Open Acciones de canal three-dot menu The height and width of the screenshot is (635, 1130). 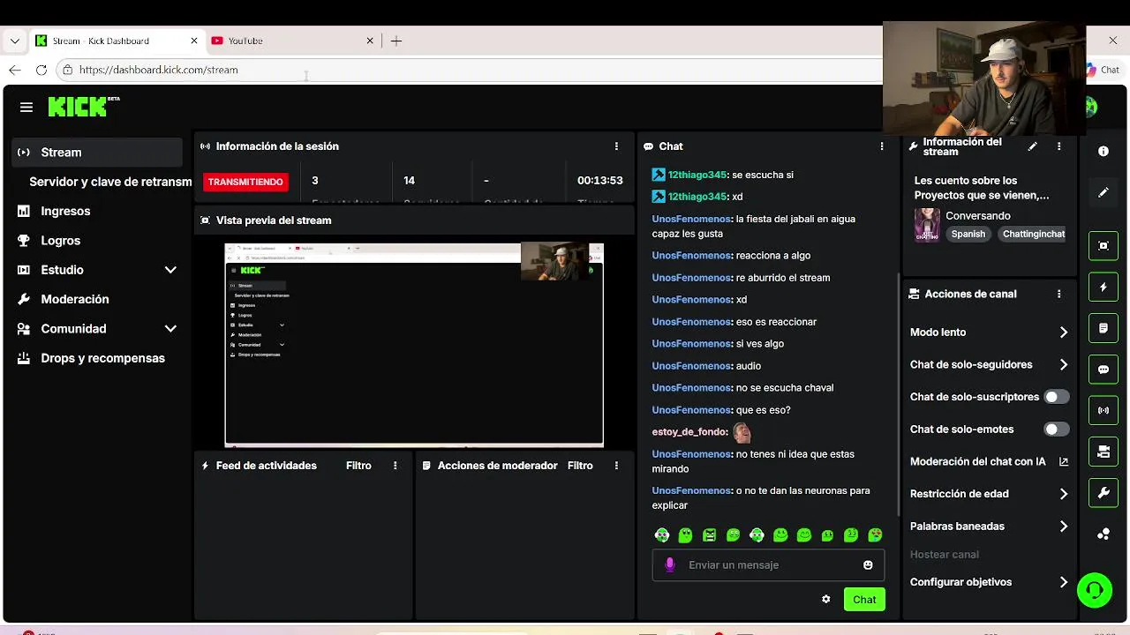point(1058,294)
